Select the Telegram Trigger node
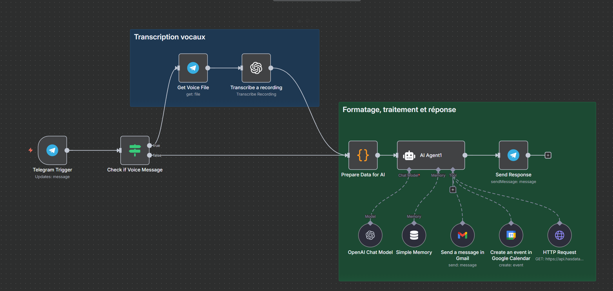 [x=52, y=150]
